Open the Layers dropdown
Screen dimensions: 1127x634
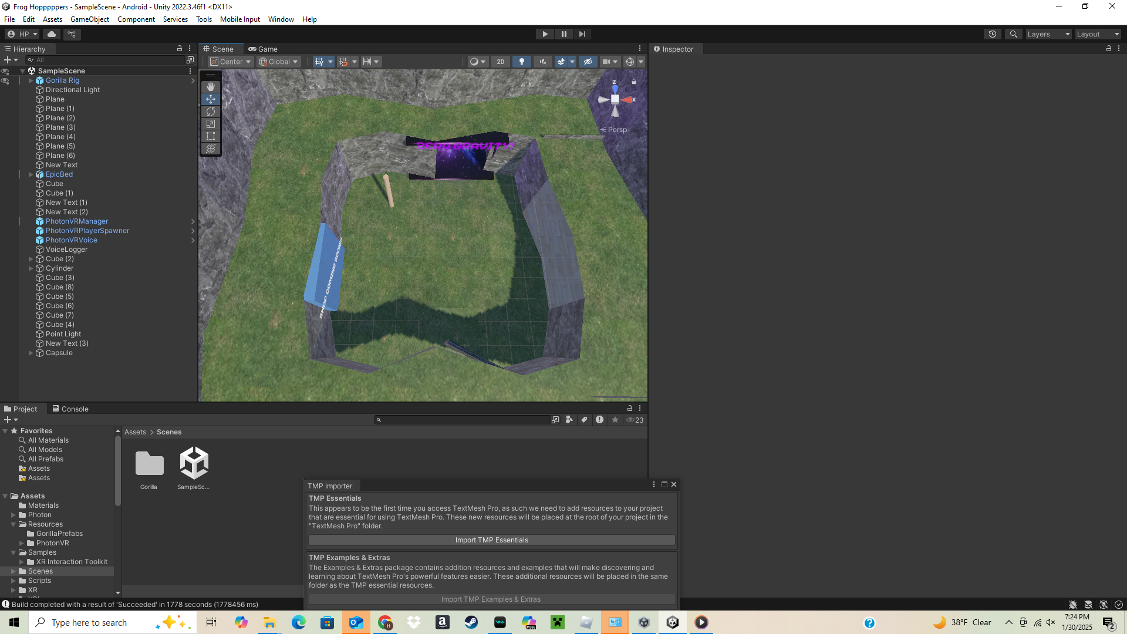[1048, 34]
